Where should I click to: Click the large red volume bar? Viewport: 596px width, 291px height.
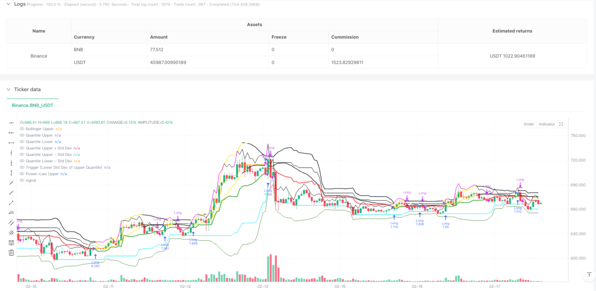coord(270,268)
